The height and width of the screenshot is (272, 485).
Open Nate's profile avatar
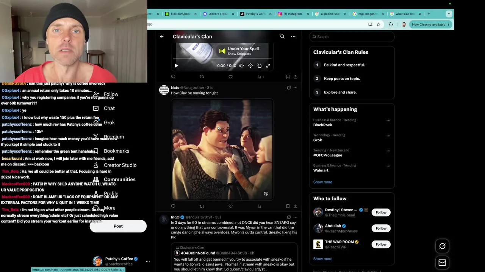(x=164, y=90)
